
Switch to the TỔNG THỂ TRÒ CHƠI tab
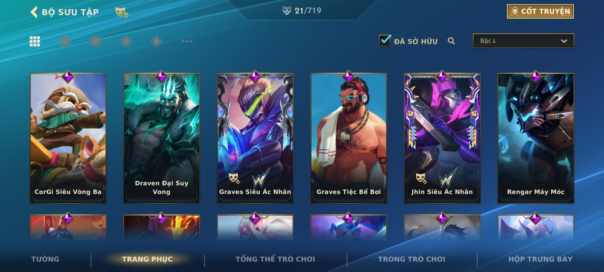(x=275, y=259)
